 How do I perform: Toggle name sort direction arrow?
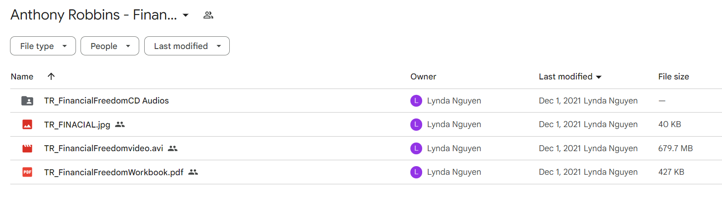[51, 76]
